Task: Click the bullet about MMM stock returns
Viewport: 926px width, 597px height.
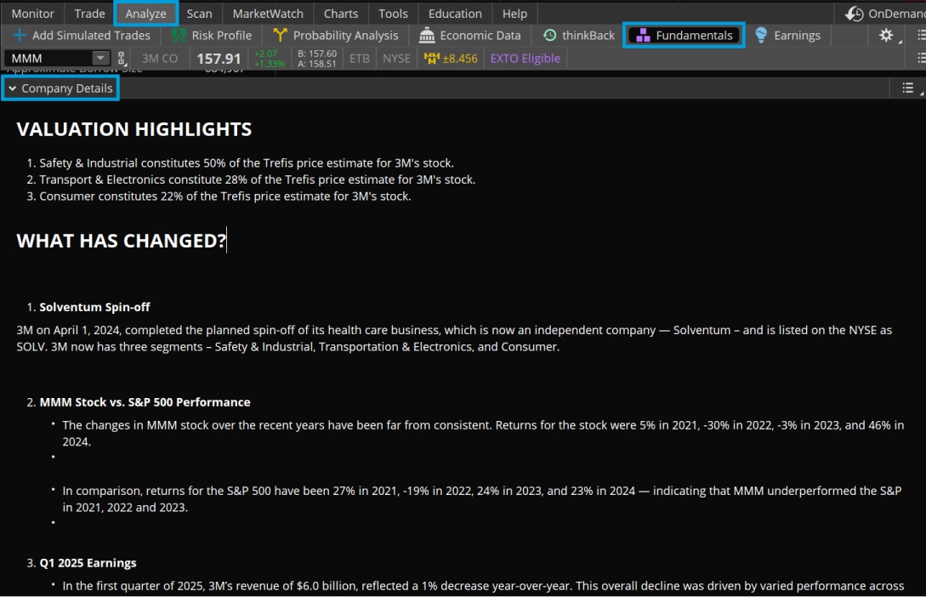Action: [x=483, y=434]
